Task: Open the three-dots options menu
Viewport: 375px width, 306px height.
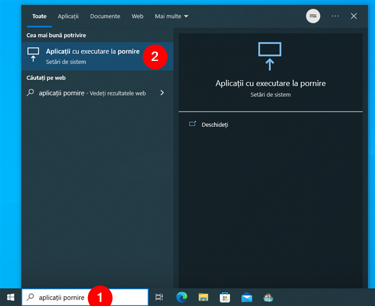Action: 335,16
